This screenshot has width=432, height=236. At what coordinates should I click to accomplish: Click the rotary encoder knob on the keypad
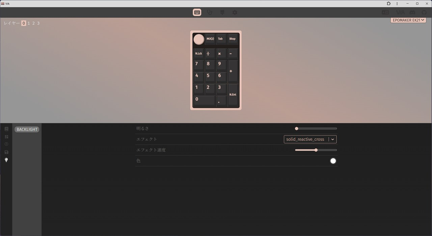(x=199, y=39)
